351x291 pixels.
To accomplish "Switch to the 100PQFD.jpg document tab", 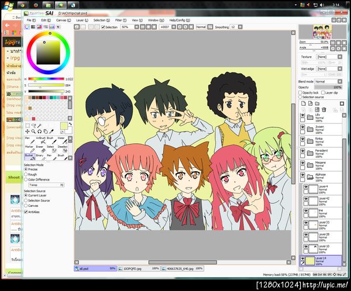I will click(139, 268).
